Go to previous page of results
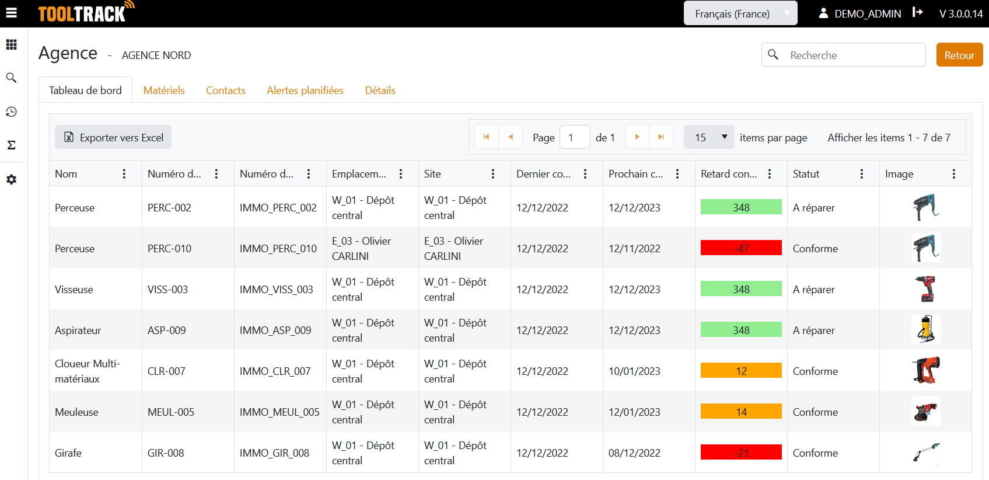 click(511, 137)
